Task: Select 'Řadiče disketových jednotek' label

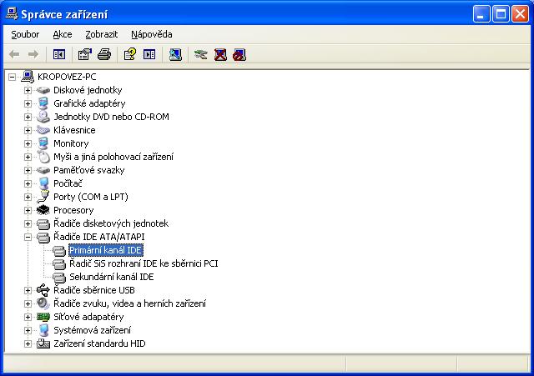Action: (x=111, y=223)
